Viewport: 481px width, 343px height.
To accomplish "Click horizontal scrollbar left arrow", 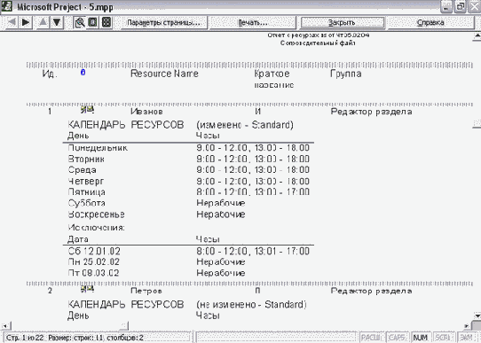I will click(x=5, y=325).
